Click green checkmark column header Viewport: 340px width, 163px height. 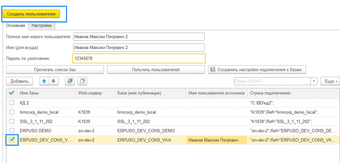click(x=12, y=93)
